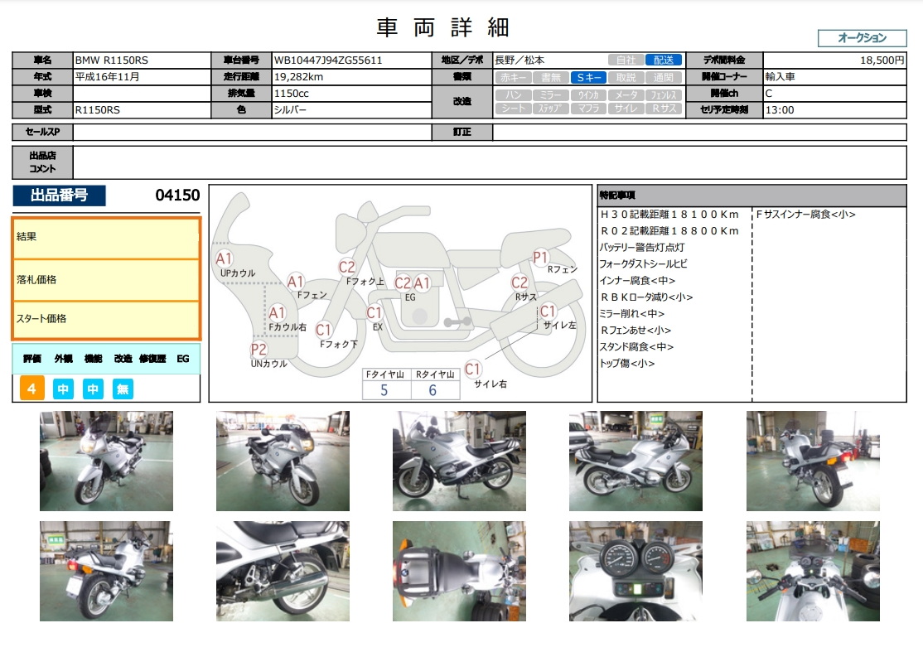Click the オークション button
Image resolution: width=923 pixels, height=652 pixels.
tap(862, 38)
